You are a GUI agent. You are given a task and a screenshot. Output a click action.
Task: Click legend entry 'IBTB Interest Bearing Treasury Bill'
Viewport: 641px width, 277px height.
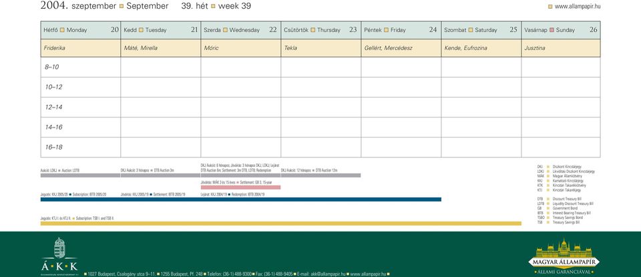coord(564,213)
